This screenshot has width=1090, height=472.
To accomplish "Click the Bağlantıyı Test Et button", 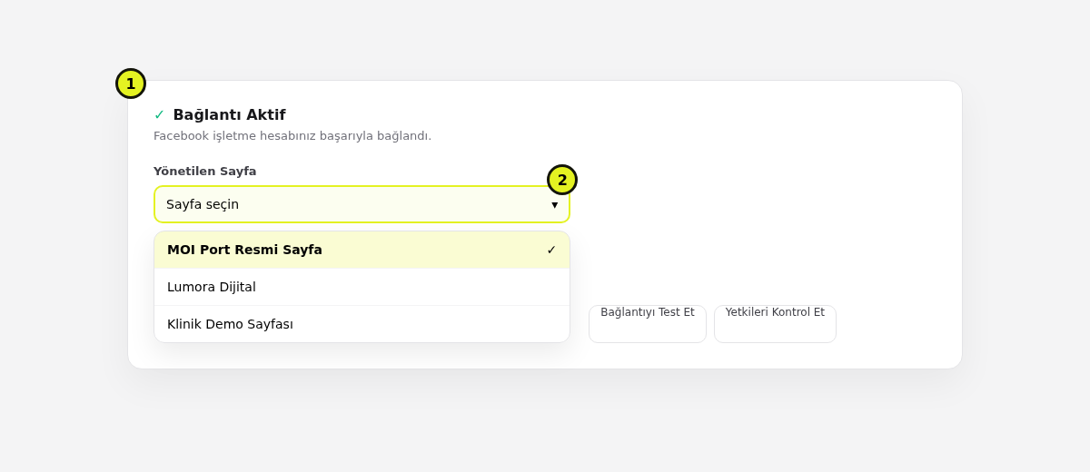I will [x=648, y=324].
